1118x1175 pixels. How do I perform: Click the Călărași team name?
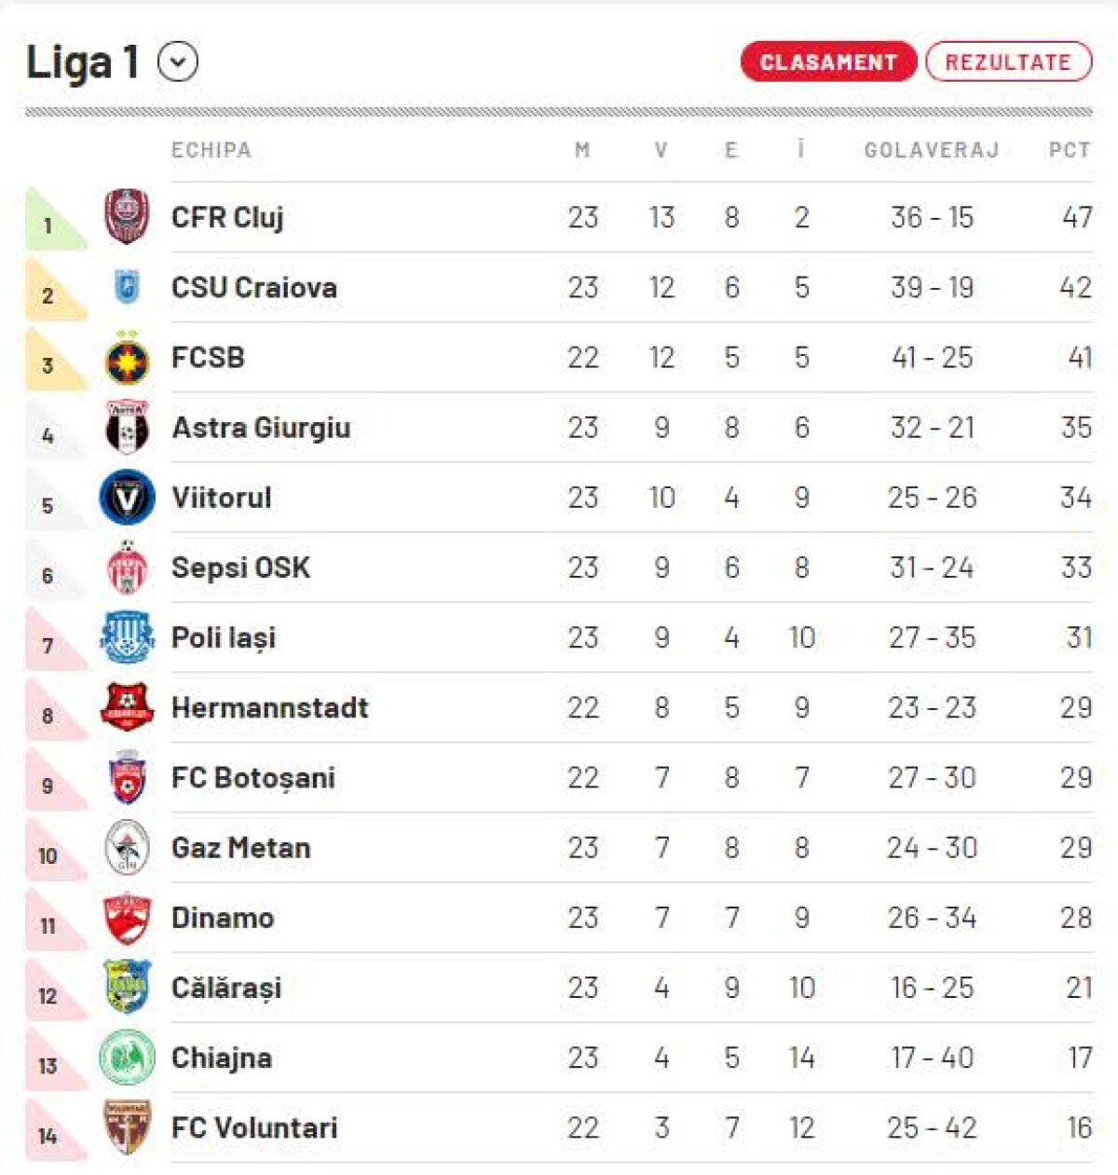[225, 988]
